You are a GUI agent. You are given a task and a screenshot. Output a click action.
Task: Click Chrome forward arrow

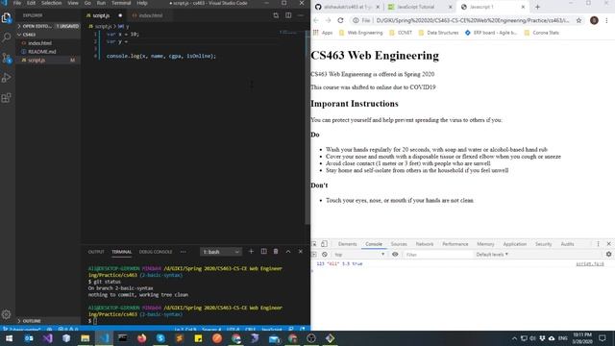click(x=329, y=20)
